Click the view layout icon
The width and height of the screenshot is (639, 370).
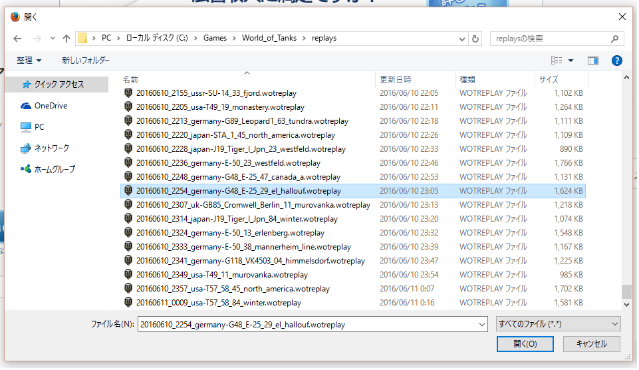pyautogui.click(x=557, y=61)
